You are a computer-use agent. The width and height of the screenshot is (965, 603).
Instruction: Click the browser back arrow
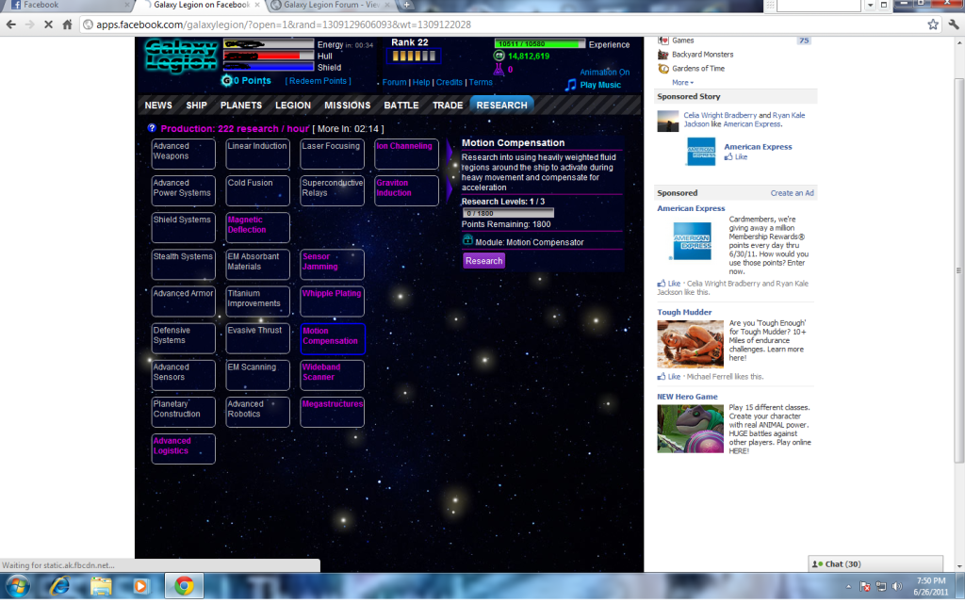point(11,24)
